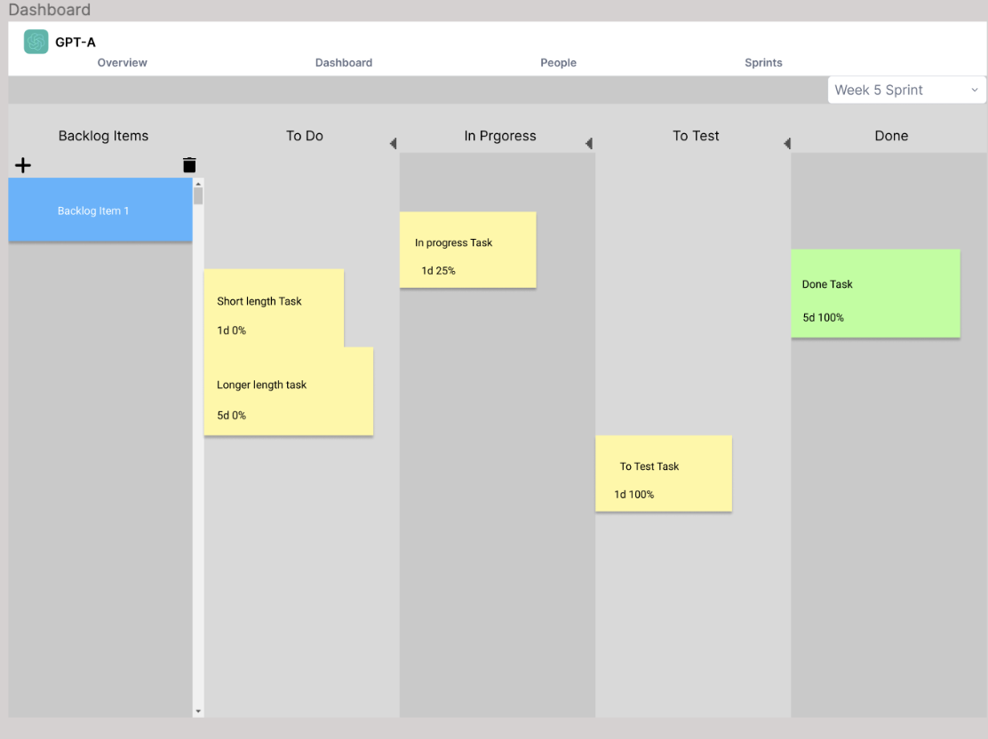Collapse the To Do column with its arrow
This screenshot has width=988, height=739.
tap(393, 143)
